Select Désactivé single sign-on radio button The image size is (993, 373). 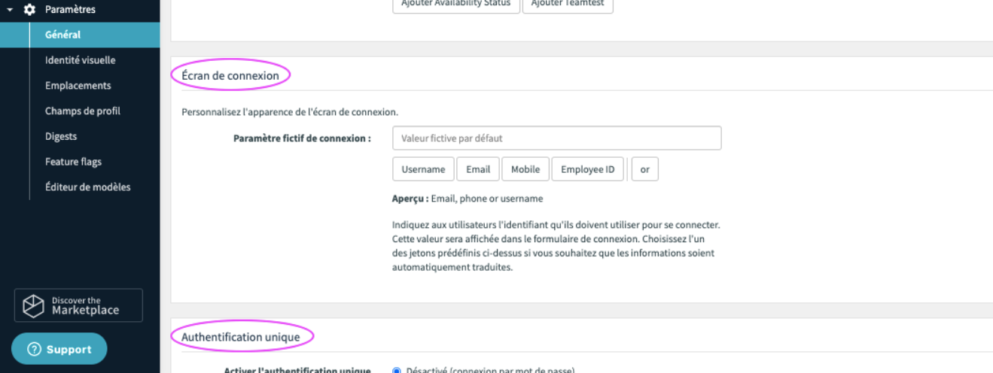click(397, 370)
